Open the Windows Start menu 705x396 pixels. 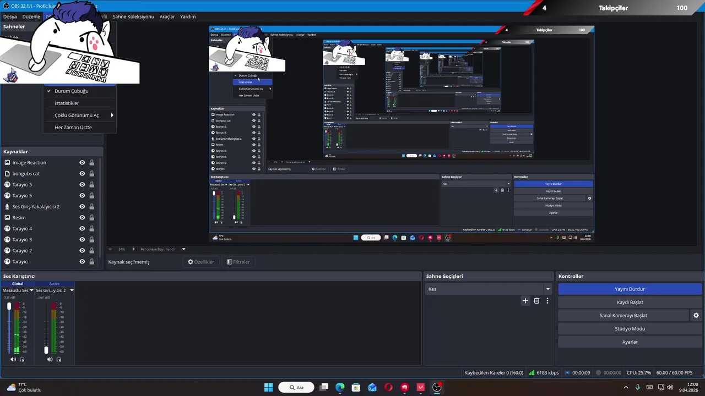(x=268, y=387)
